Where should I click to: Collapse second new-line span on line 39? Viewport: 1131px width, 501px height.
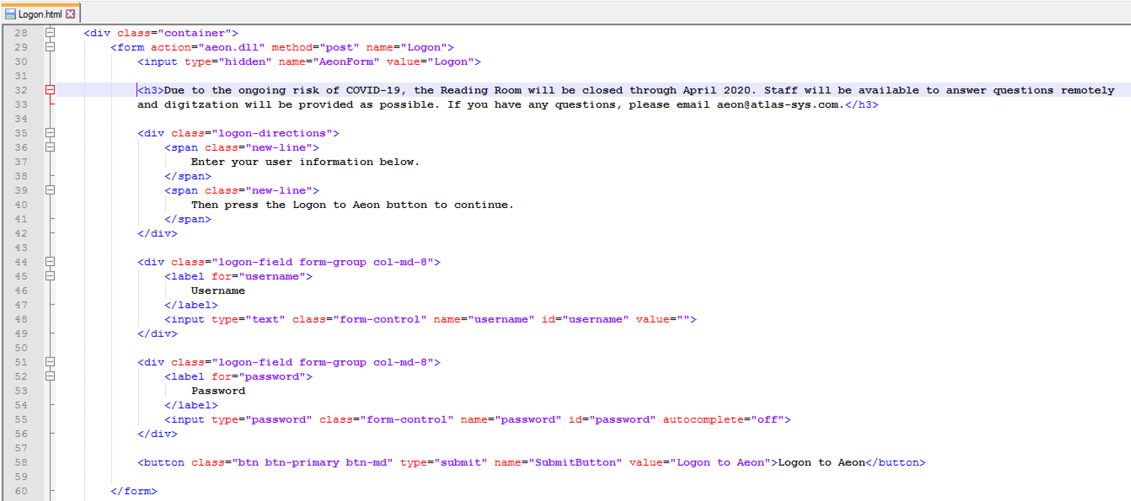(50, 190)
